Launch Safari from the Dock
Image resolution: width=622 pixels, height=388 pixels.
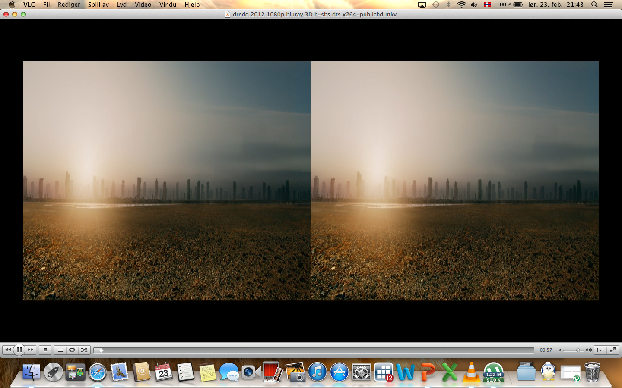(98, 372)
